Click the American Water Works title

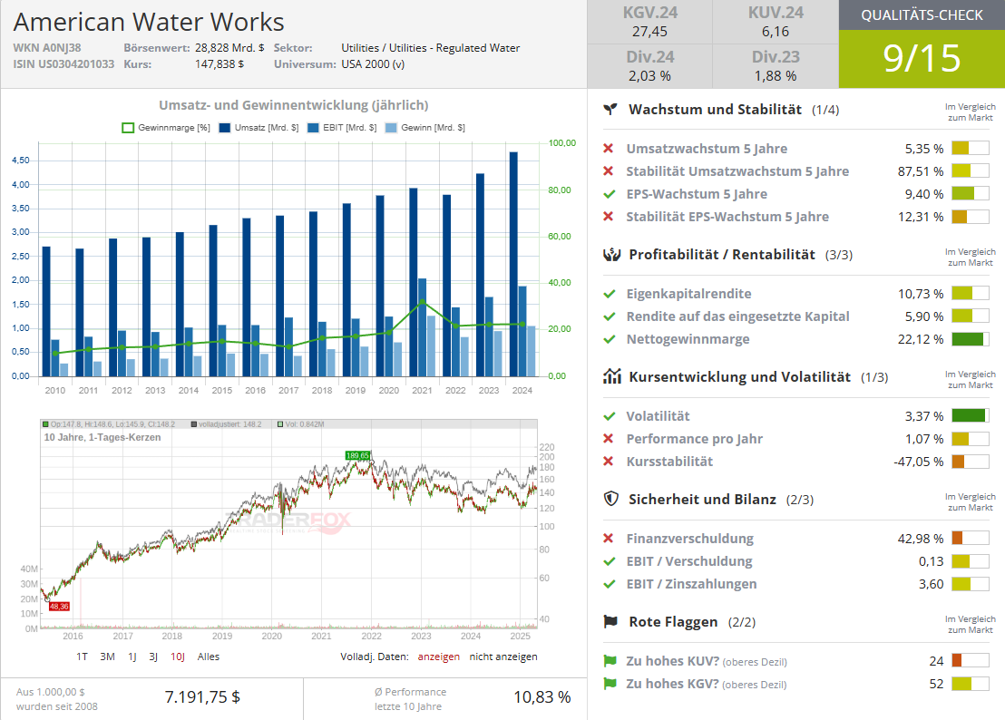coord(149,22)
